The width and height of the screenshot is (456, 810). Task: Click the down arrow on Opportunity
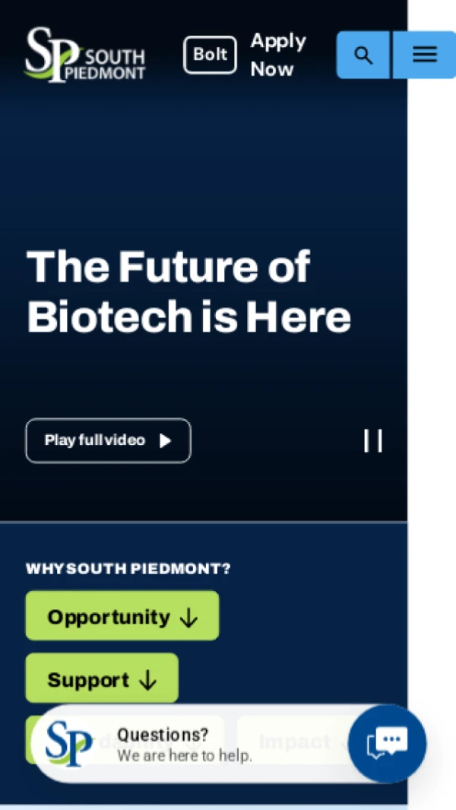(188, 618)
